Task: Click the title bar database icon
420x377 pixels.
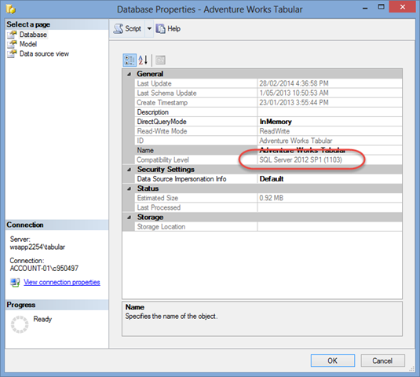Action: (11, 9)
